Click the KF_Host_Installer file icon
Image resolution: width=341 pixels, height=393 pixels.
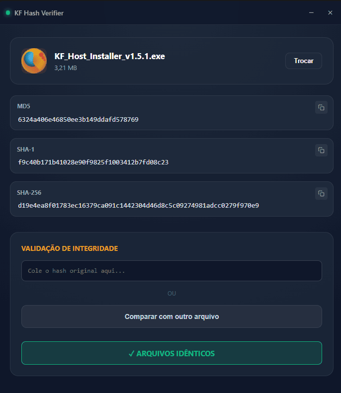point(34,61)
